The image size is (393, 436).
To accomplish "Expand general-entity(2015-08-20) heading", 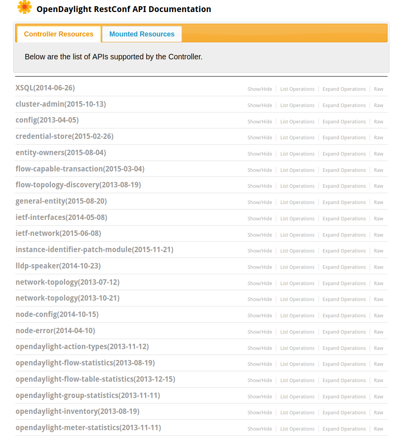I will (61, 201).
